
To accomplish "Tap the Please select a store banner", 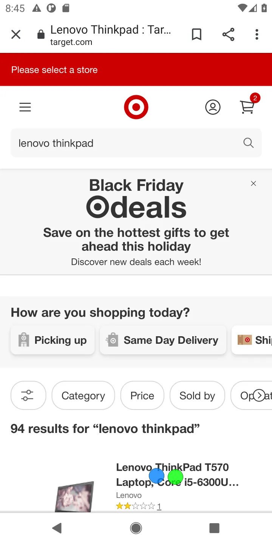I will pyautogui.click(x=136, y=70).
